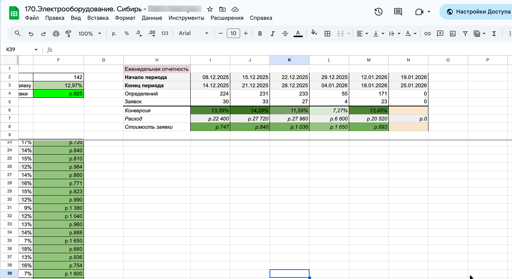Select the paint format tool
Screen dimensions: 512x279
click(x=69, y=34)
